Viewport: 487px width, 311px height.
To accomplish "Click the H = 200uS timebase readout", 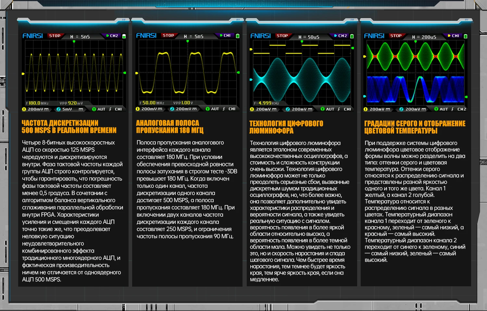I will (x=424, y=37).
